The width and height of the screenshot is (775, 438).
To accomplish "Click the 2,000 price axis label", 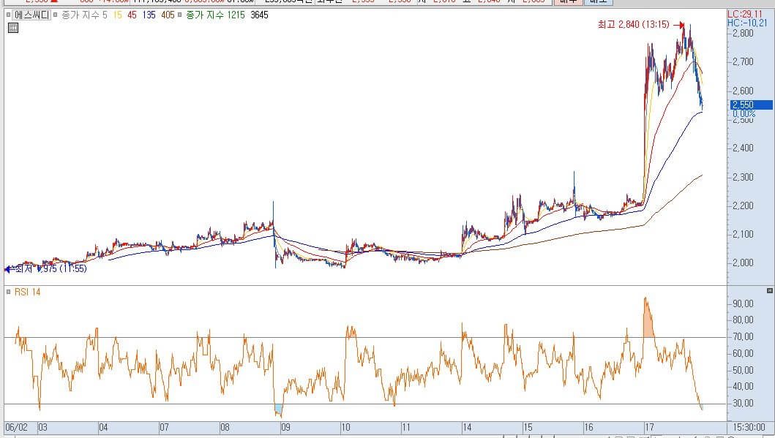I will tap(743, 263).
